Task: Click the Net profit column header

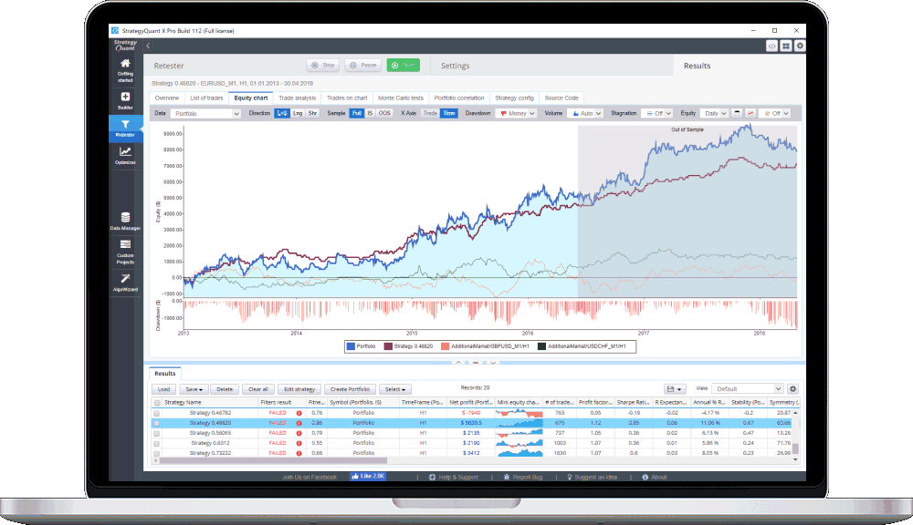Action: 470,402
